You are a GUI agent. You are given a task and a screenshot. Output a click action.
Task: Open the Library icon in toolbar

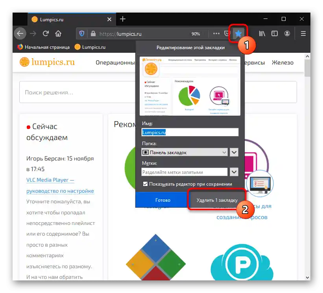[x=262, y=33]
